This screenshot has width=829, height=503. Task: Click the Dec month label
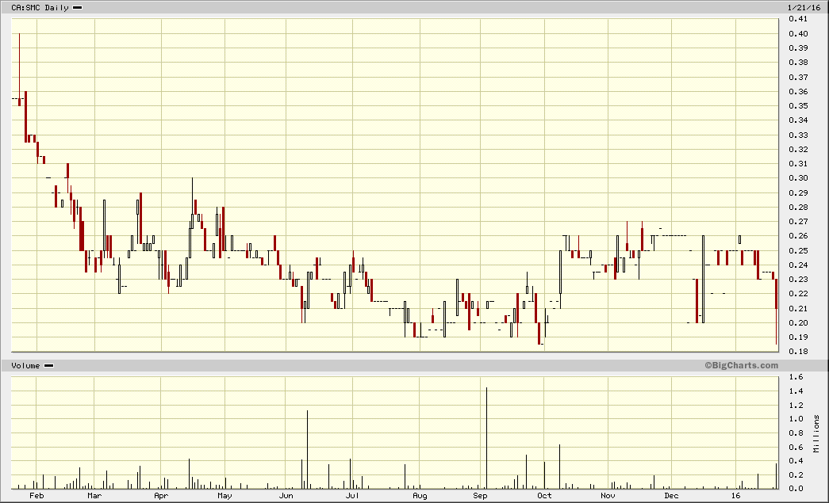(x=671, y=496)
